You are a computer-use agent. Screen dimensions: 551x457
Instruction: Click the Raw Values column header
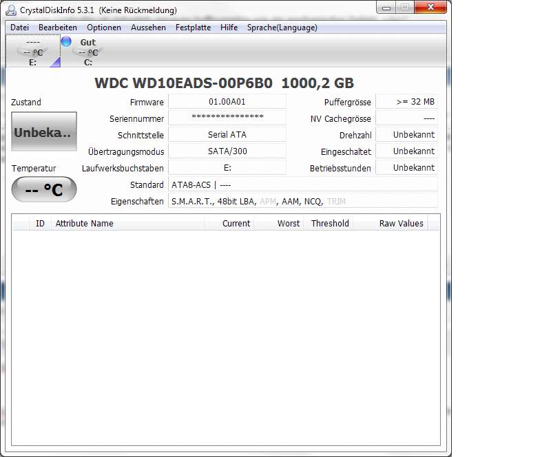pyautogui.click(x=391, y=224)
